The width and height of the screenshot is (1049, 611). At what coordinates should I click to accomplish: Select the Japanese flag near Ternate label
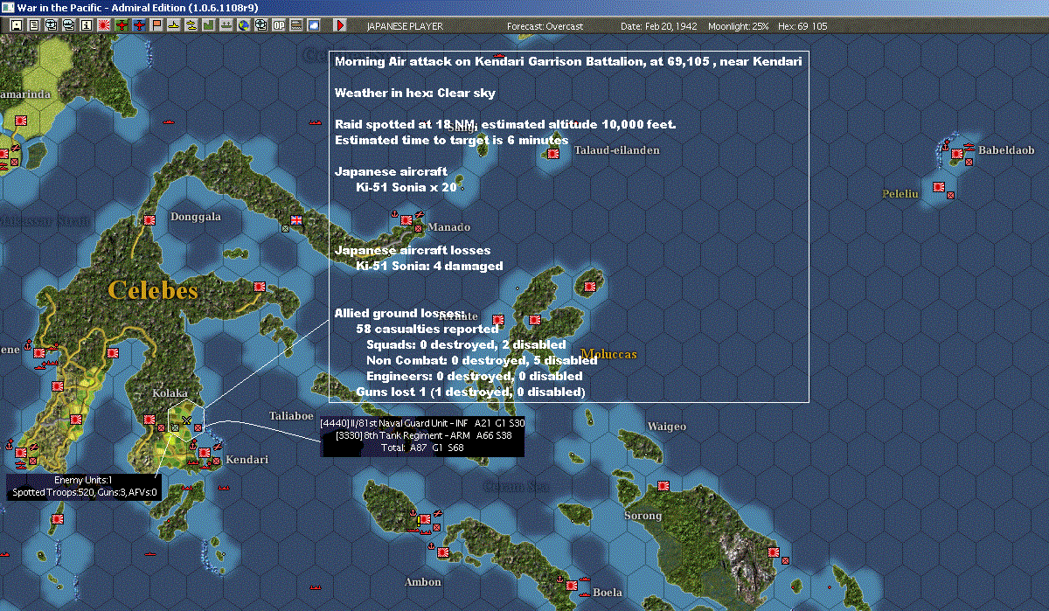[x=498, y=320]
